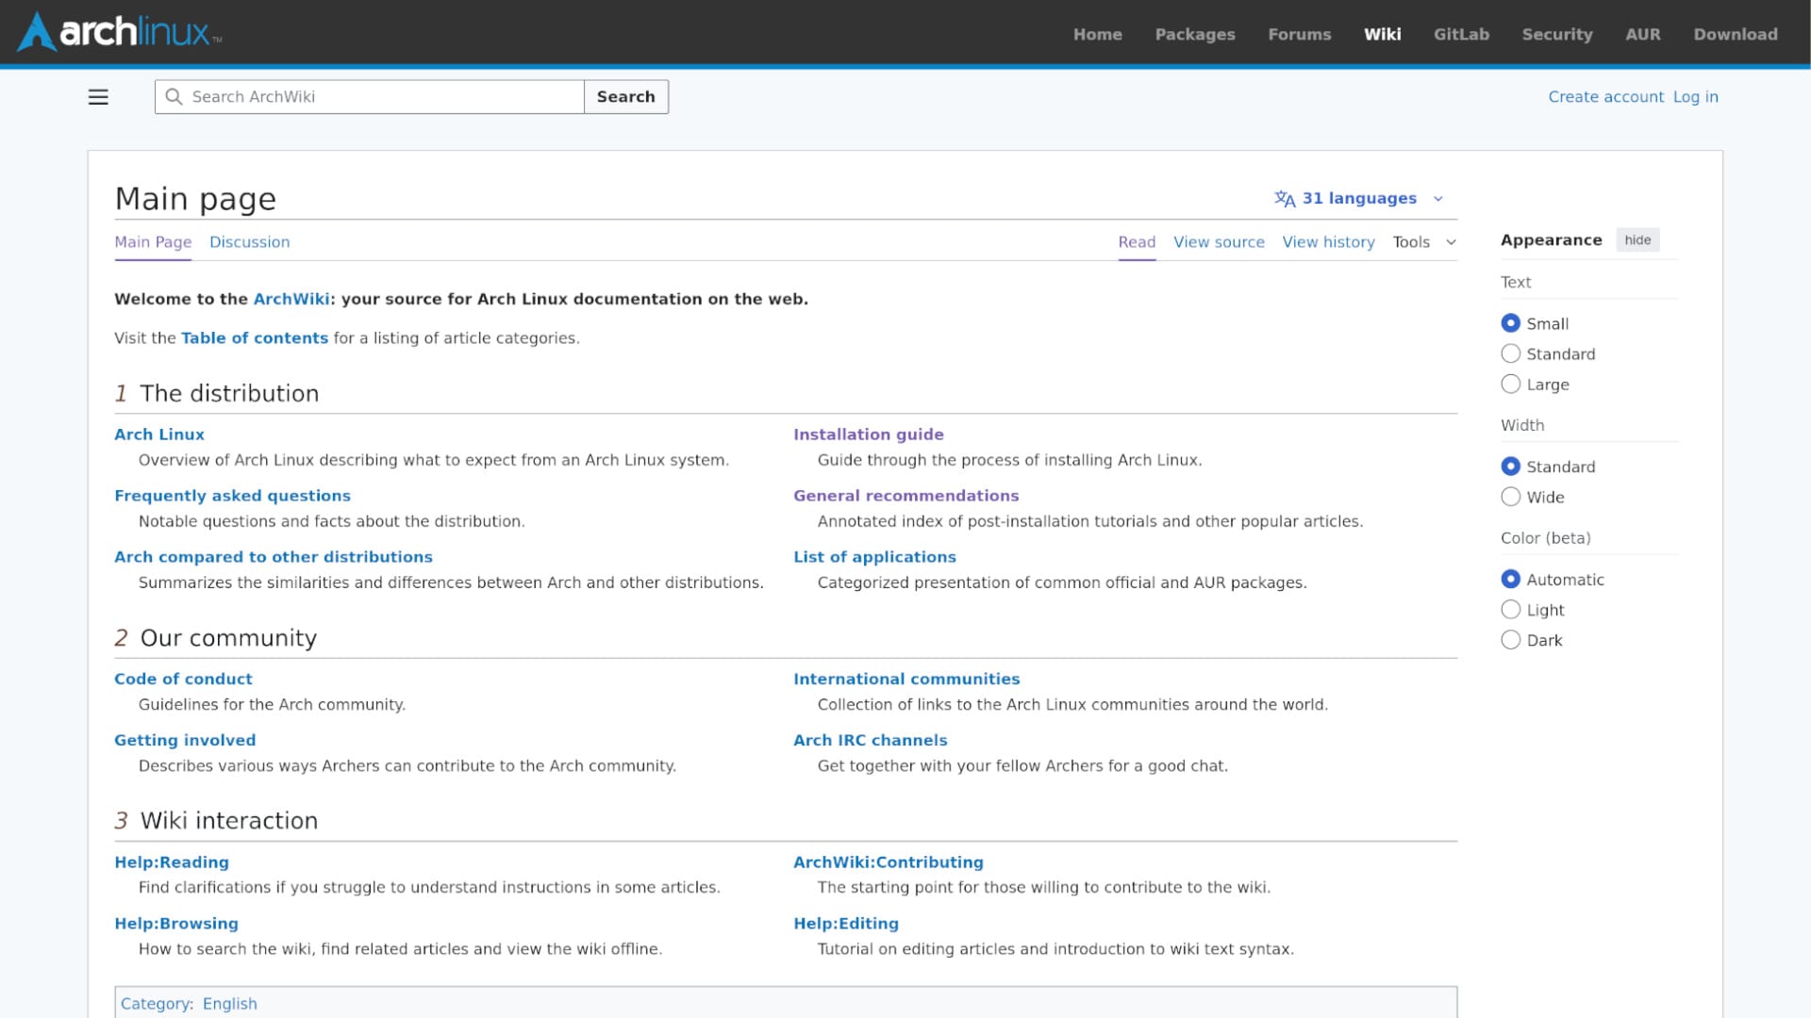Open the Installation guide link
The height and width of the screenshot is (1018, 1811).
pos(868,435)
